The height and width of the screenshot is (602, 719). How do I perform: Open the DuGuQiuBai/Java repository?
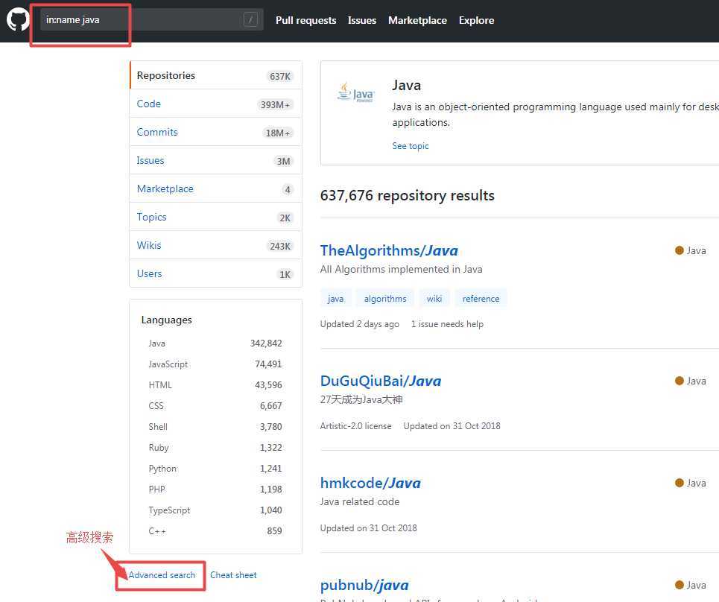click(381, 381)
